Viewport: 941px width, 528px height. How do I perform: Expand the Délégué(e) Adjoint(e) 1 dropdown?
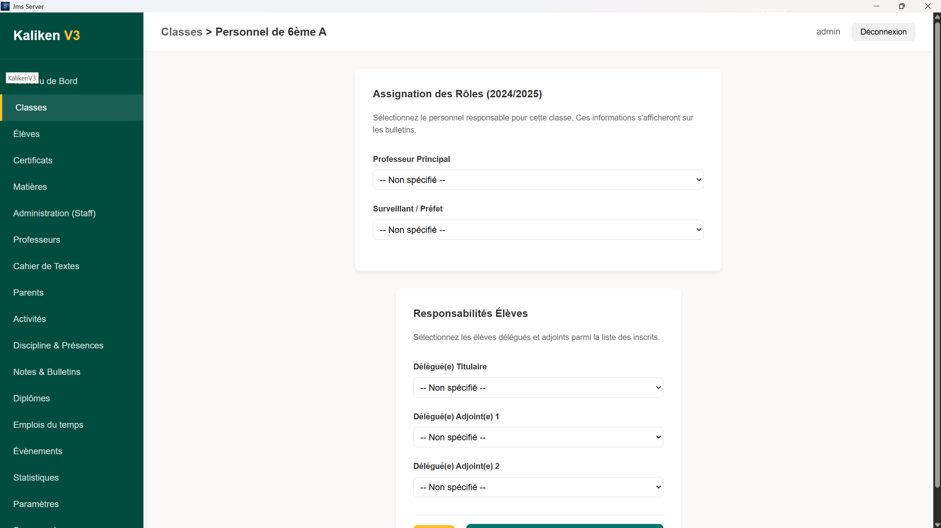(538, 437)
